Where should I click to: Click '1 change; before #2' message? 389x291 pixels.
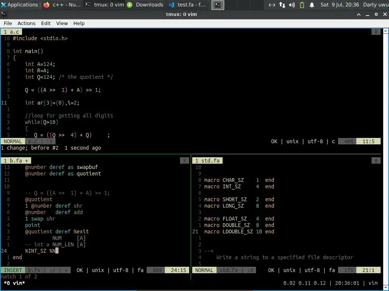click(x=30, y=148)
